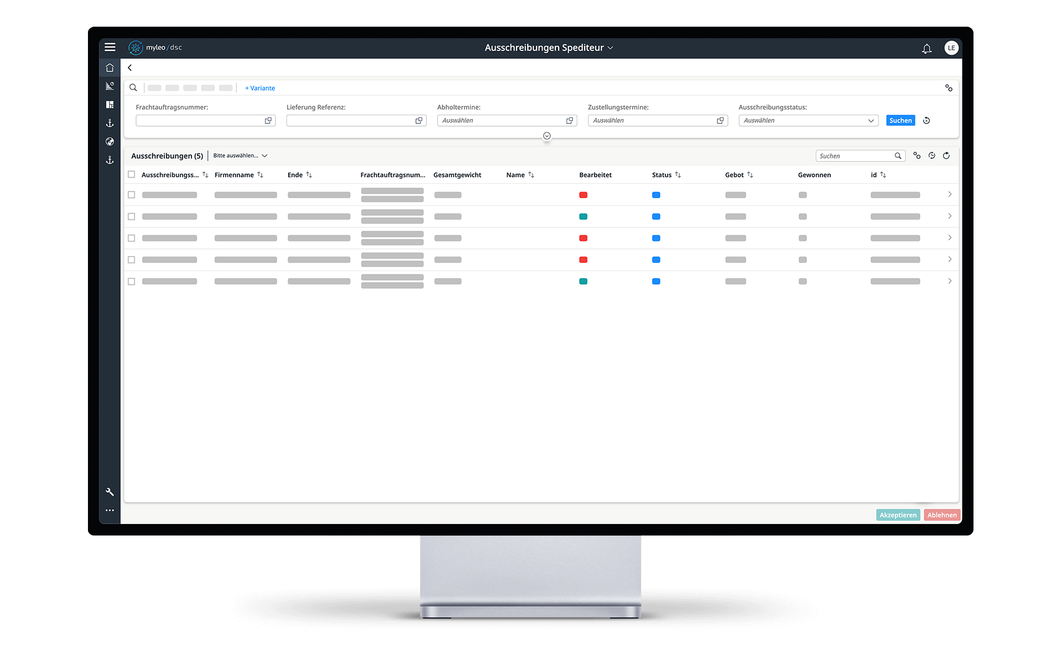Collapse the filter panel with the circled chevron

tap(546, 136)
